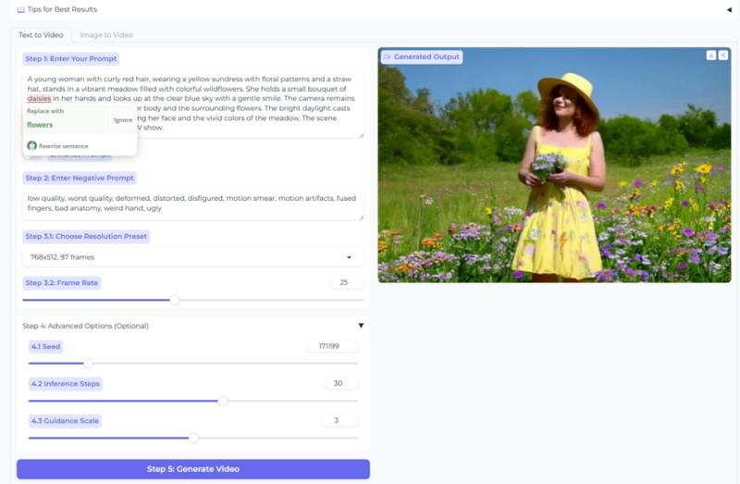Choose Rewrite sentence in suggestion popup
The height and width of the screenshot is (484, 740).
tap(63, 146)
